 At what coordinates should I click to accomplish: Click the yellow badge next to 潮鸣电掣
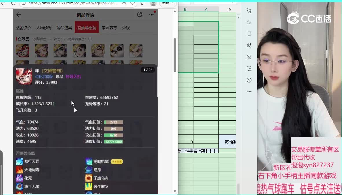tap(117, 162)
